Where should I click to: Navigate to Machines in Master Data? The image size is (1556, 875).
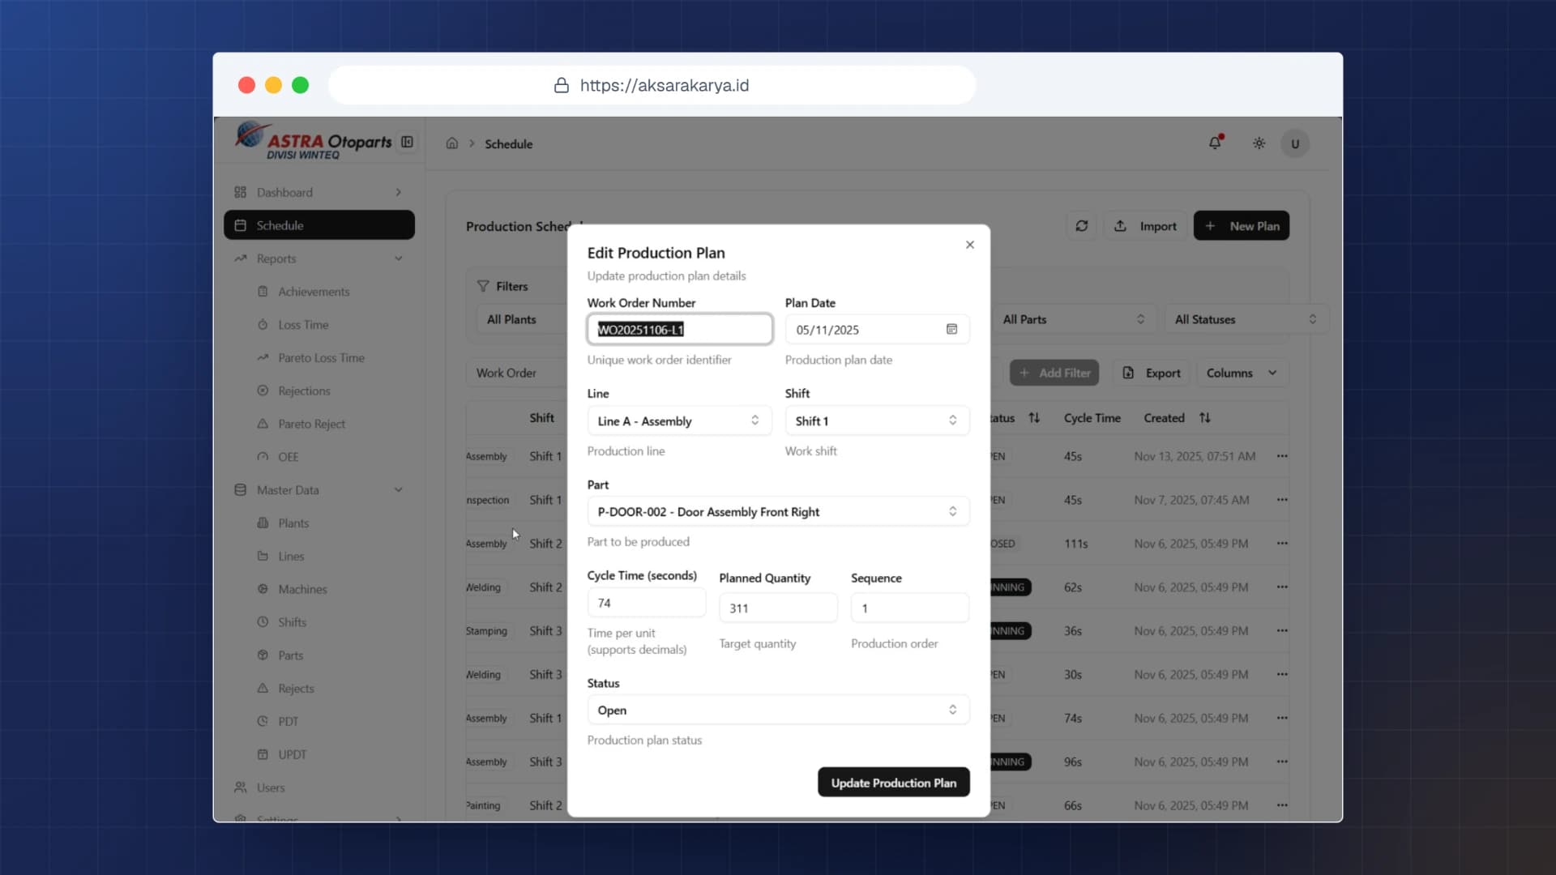pos(302,589)
